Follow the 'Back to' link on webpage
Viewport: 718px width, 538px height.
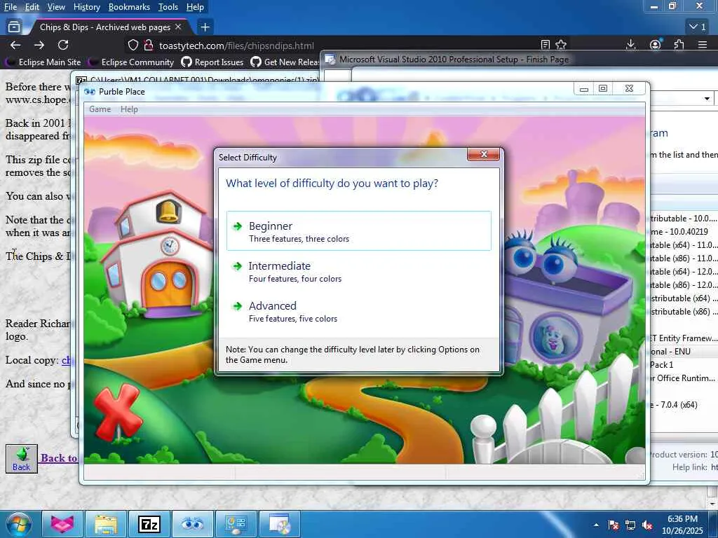click(59, 458)
